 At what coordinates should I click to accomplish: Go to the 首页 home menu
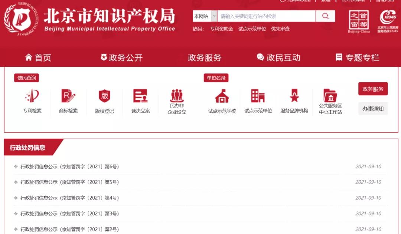pyautogui.click(x=38, y=57)
